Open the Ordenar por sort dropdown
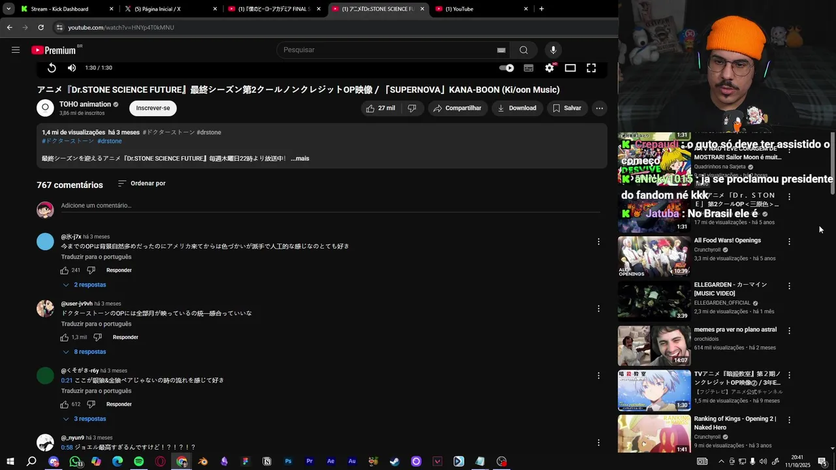Viewport: 836px width, 470px height. 142,183
